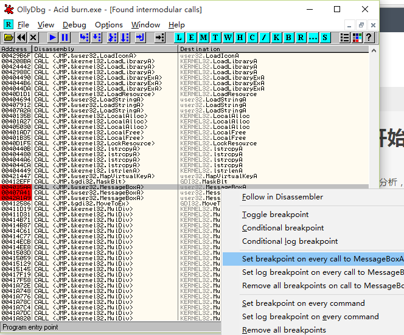Click Execute till return icon
This screenshot has width=404, height=335.
(x=140, y=38)
